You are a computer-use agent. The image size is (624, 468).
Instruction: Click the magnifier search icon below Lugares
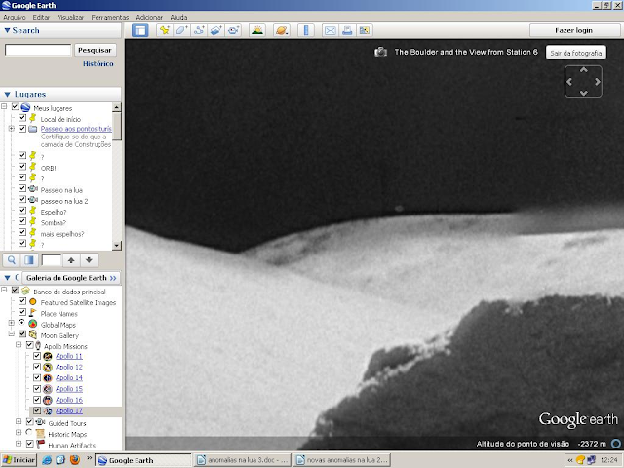(x=12, y=260)
